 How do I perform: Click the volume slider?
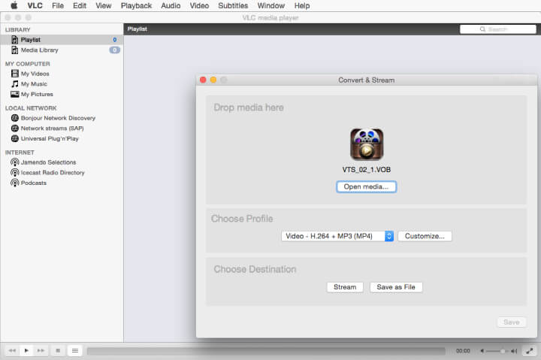(x=496, y=351)
